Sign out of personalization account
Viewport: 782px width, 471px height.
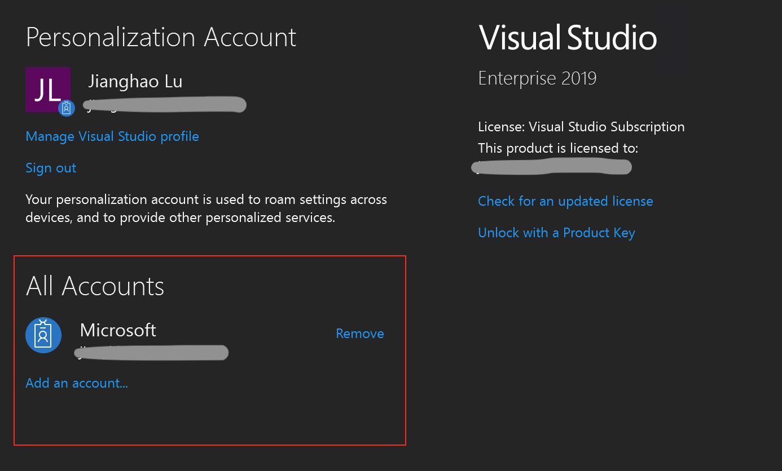tap(51, 168)
